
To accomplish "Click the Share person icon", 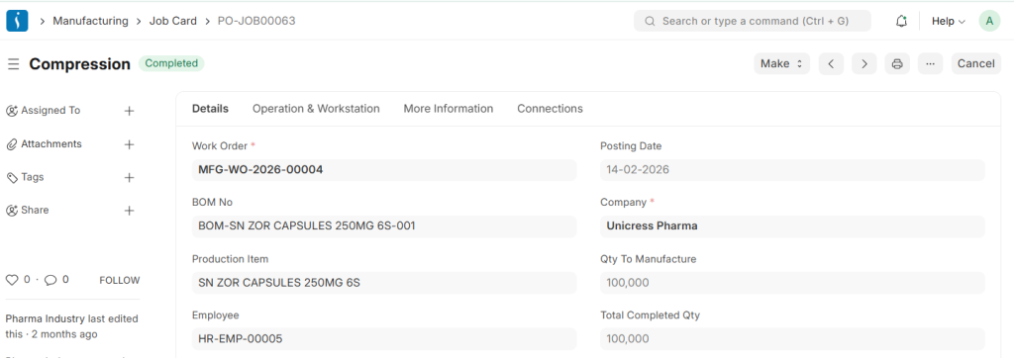I will point(12,210).
